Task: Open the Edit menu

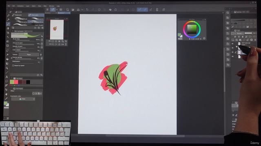Action: click(x=13, y=6)
